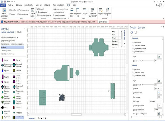Select the Кресло shape in stencil

(17, 60)
